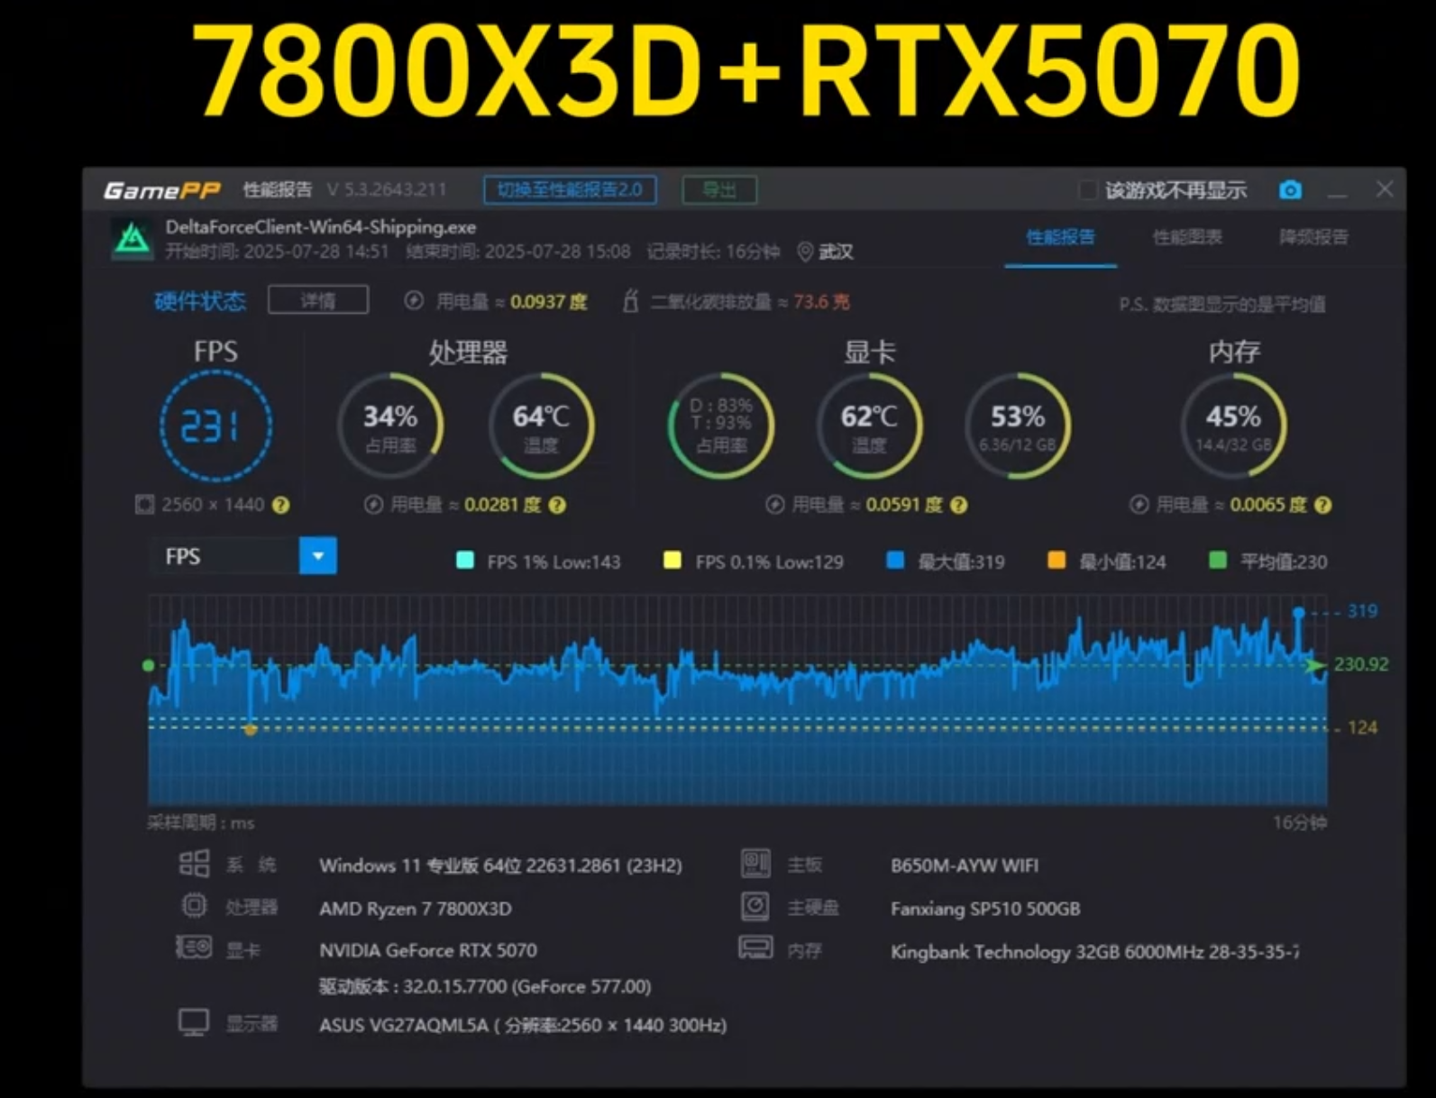Screen dimensions: 1436x1098
Task: Click the DeltaForce game icon
Action: [x=133, y=239]
